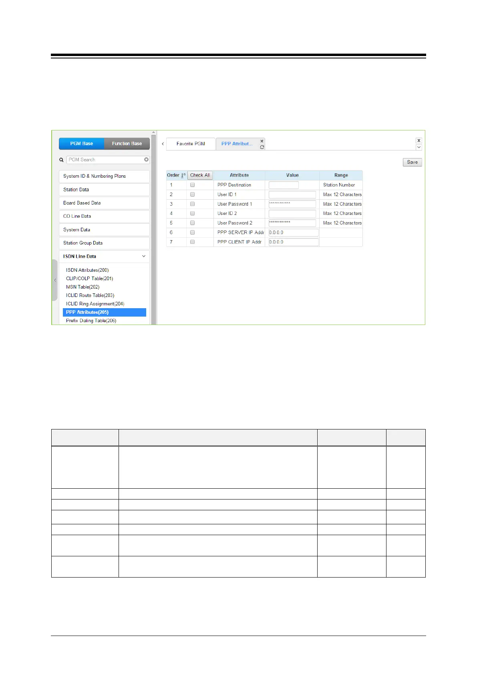Select PPP Attributes(205) in the sidebar
The height and width of the screenshot is (674, 477).
105,312
